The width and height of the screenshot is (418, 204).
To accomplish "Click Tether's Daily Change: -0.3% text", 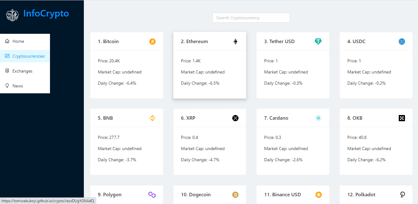I will (x=284, y=83).
